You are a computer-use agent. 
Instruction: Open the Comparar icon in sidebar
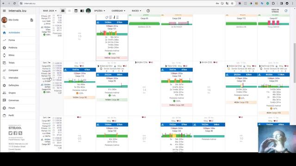coord(4,70)
